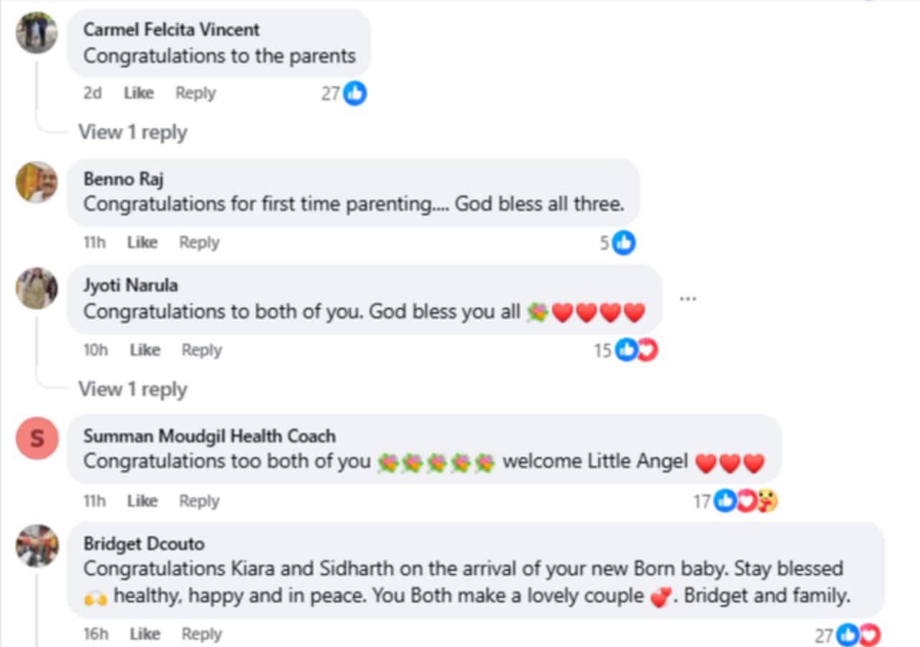Open reactions on Bridget Dcouto's comment
This screenshot has height=647, width=920.
[x=858, y=635]
